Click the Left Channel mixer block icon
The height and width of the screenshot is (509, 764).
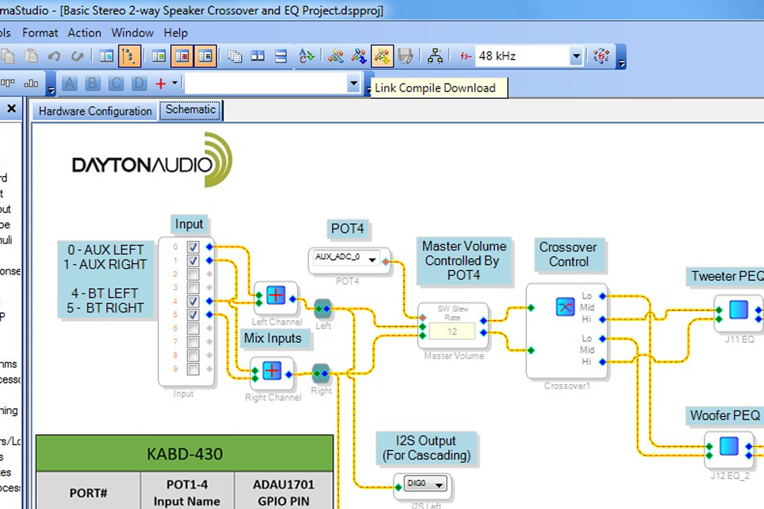(275, 295)
